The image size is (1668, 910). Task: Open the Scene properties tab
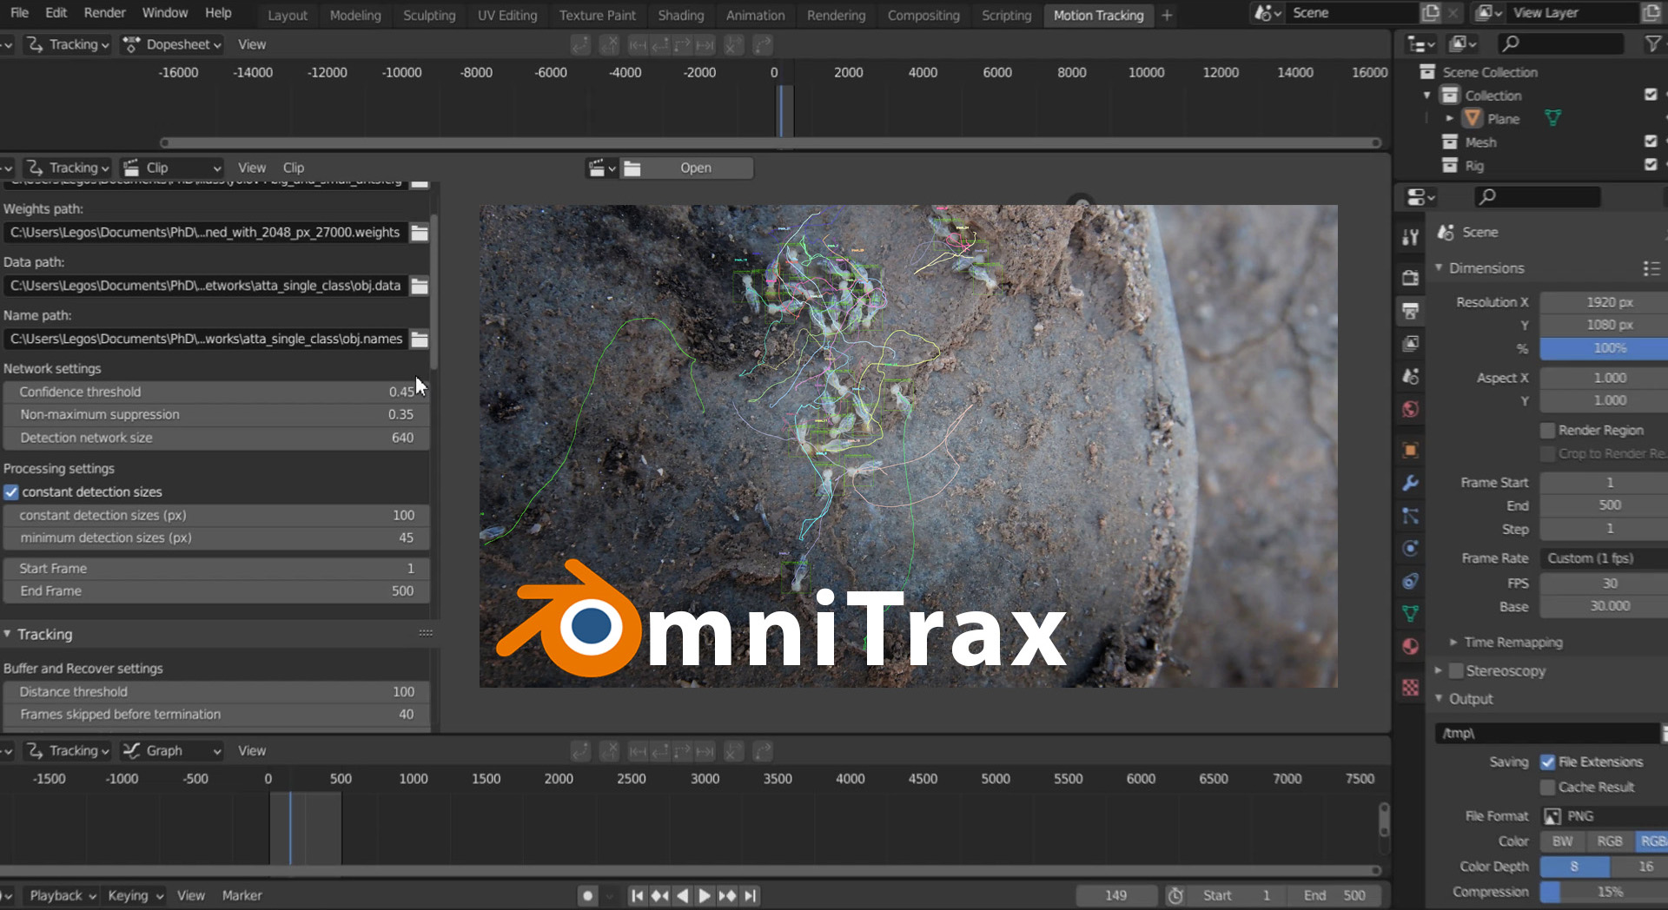[x=1410, y=377]
